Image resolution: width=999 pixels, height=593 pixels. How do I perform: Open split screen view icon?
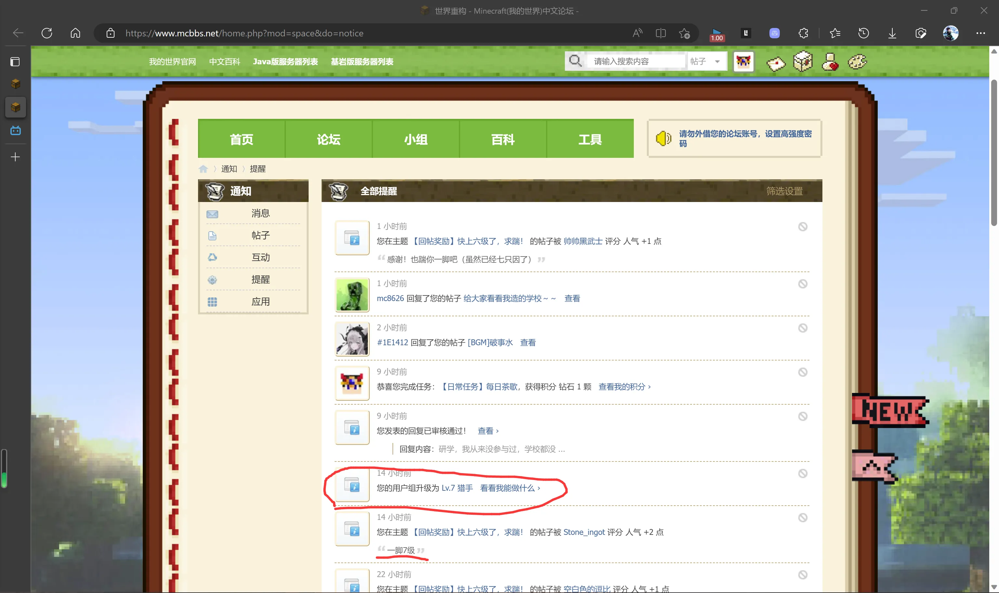coord(661,33)
